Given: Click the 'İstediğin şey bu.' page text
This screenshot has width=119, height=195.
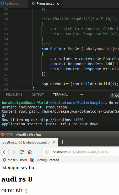Looking at the screenshot, I should click(18, 168).
